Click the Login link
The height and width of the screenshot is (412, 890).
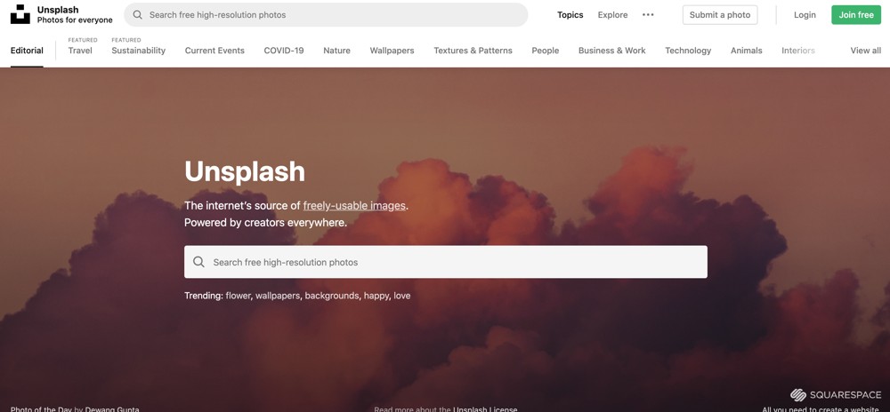click(805, 15)
